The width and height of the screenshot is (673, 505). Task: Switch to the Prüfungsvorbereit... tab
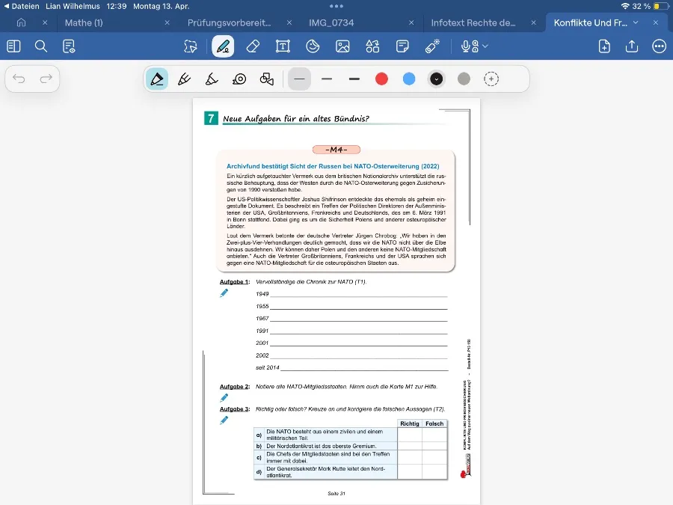[x=230, y=22]
